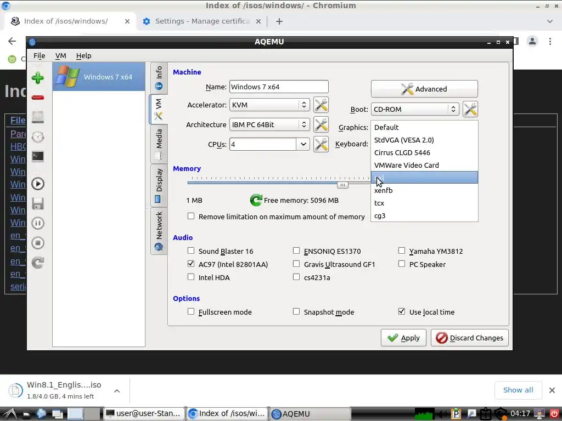Viewport: 562px width, 421px height.
Task: Choose StdVGA (VESA 2.0) graphics option
Action: click(x=424, y=140)
